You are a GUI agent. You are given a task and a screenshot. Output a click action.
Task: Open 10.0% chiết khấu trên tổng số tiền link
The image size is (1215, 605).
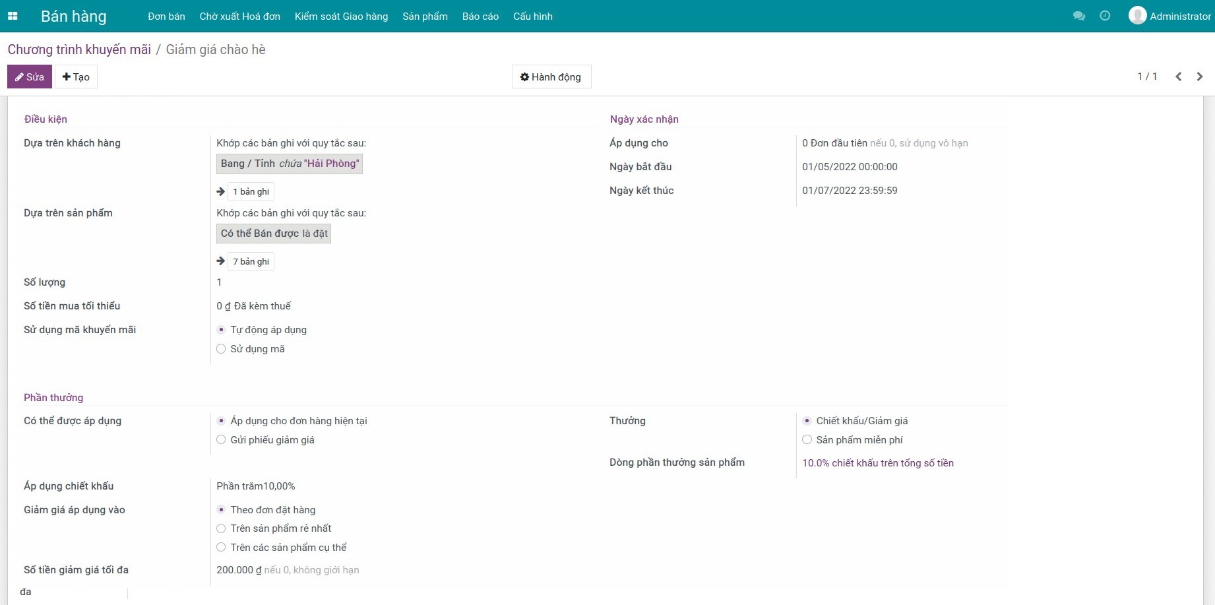tap(878, 463)
